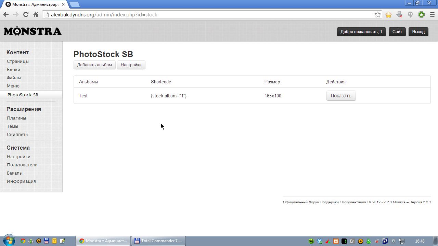Image resolution: width=438 pixels, height=246 pixels.
Task: Go to Пользователи in the Система section
Action: (x=22, y=165)
